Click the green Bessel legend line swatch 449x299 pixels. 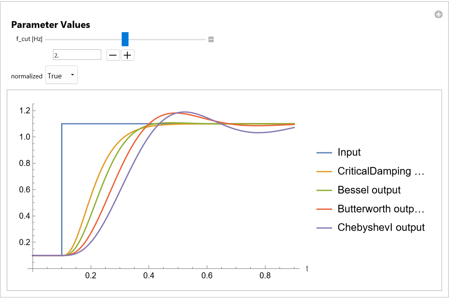pos(325,190)
